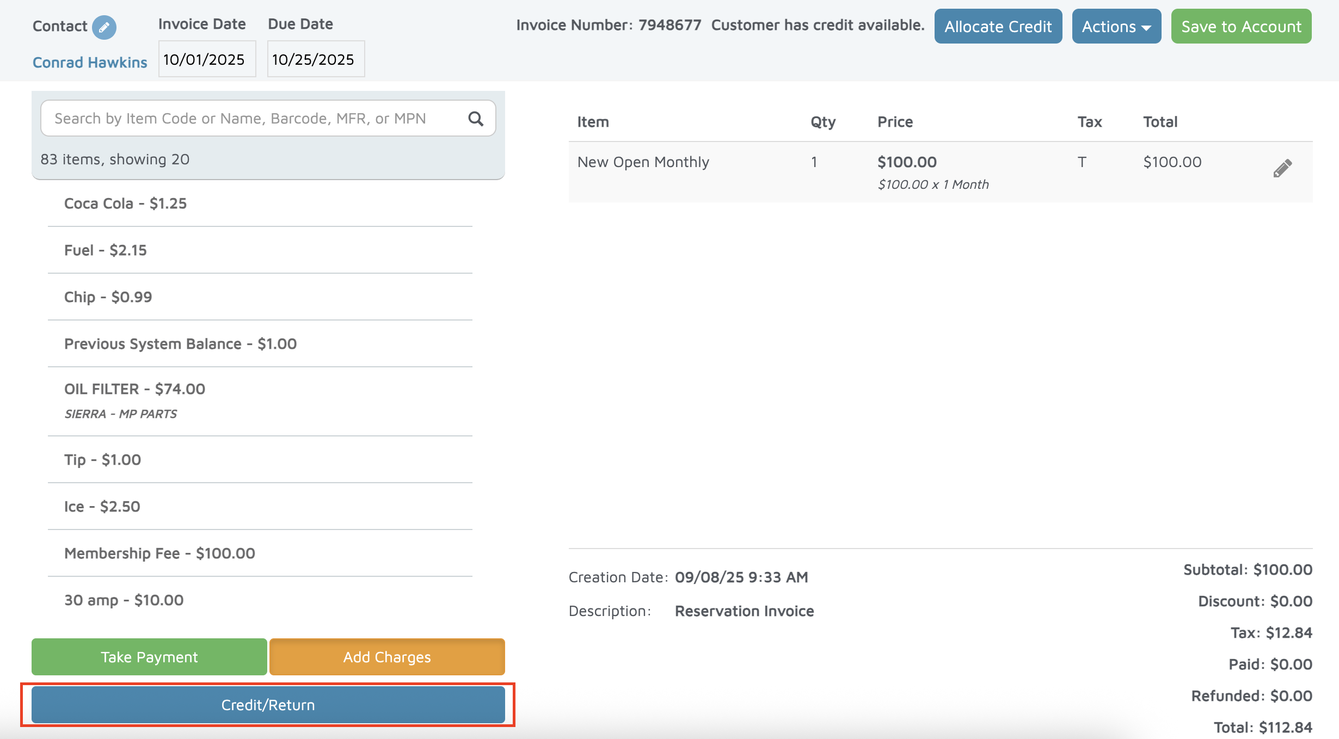The width and height of the screenshot is (1339, 739).
Task: Open Conrad Hawkins contact link
Action: tap(90, 63)
